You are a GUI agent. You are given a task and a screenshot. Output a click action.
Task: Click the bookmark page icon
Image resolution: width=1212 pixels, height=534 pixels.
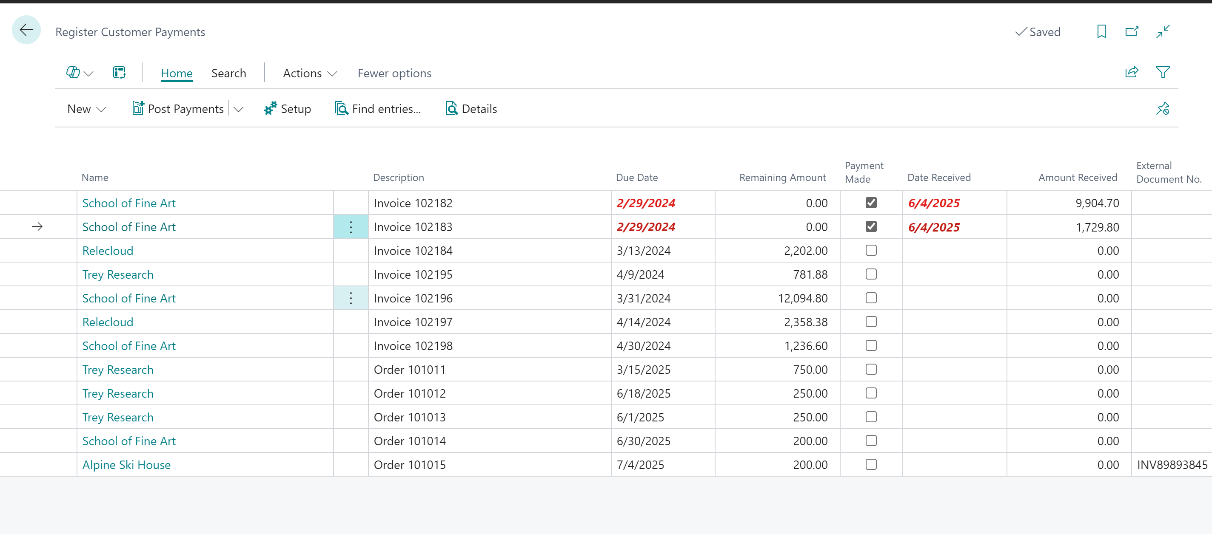click(x=1101, y=31)
